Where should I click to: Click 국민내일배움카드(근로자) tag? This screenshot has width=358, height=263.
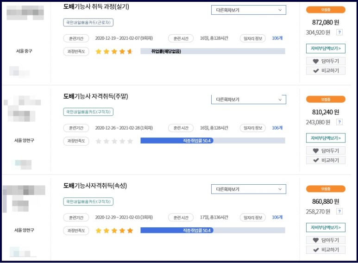pos(88,22)
